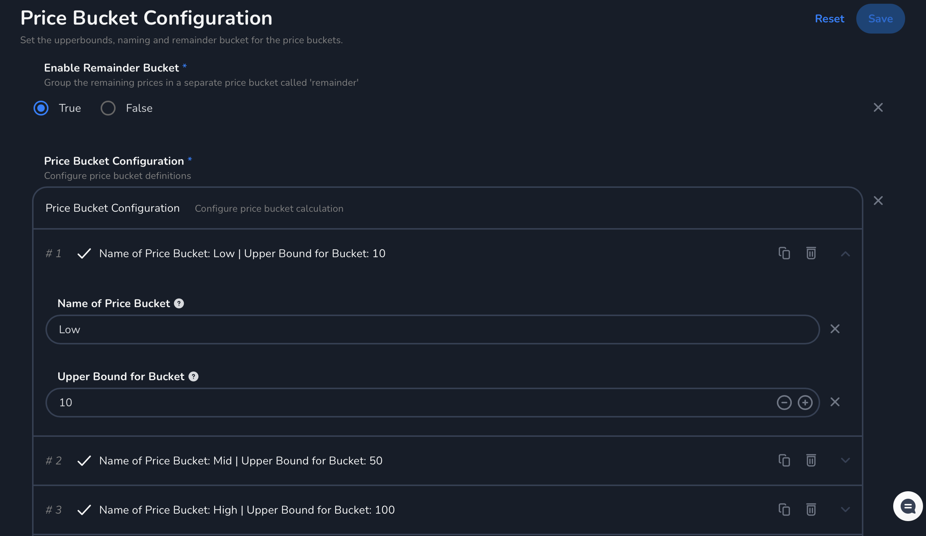This screenshot has width=926, height=536.
Task: Increase the upper bound value
Action: click(x=805, y=403)
